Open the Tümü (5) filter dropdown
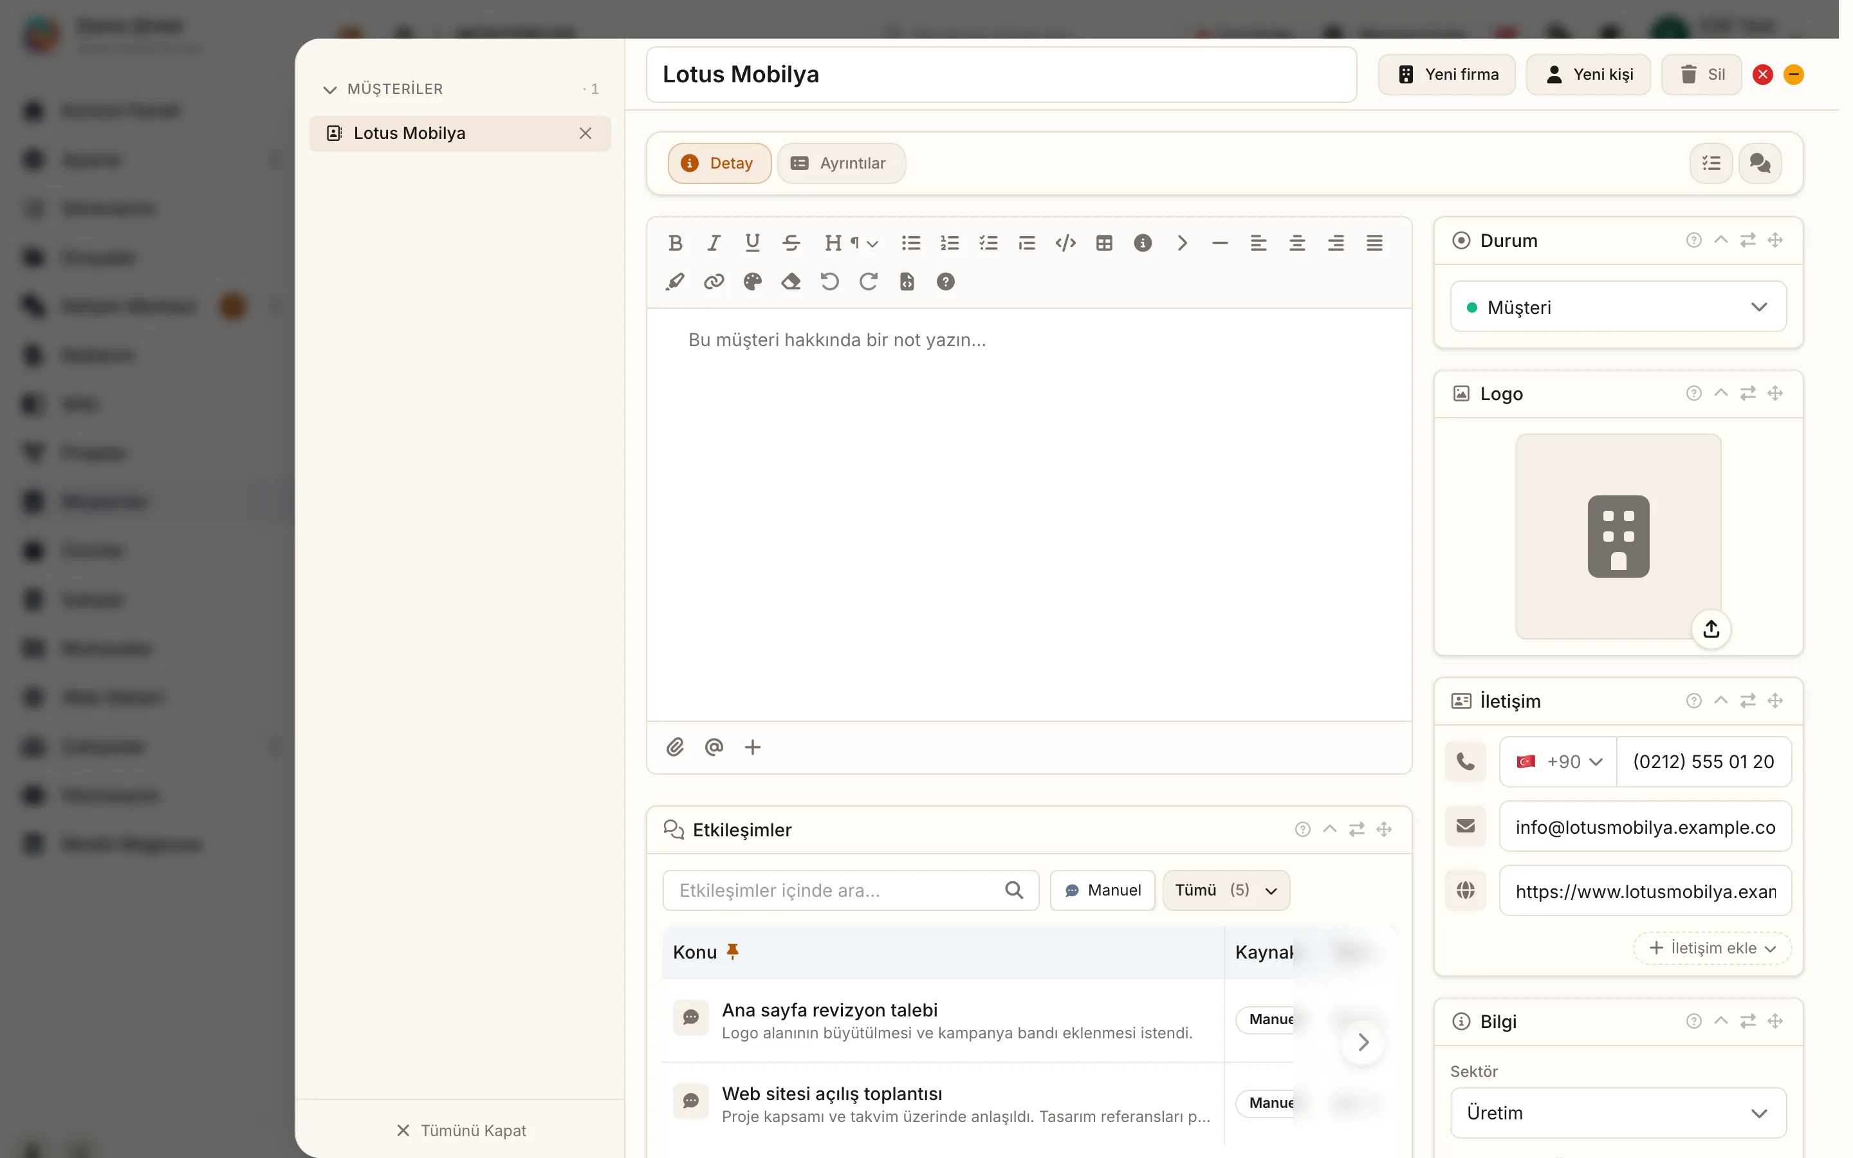Image resolution: width=1853 pixels, height=1158 pixels. pyautogui.click(x=1226, y=890)
